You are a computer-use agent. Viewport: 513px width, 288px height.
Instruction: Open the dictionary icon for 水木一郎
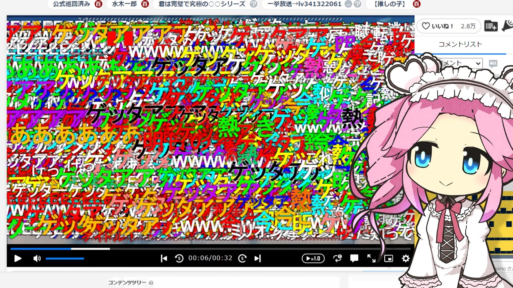point(145,4)
